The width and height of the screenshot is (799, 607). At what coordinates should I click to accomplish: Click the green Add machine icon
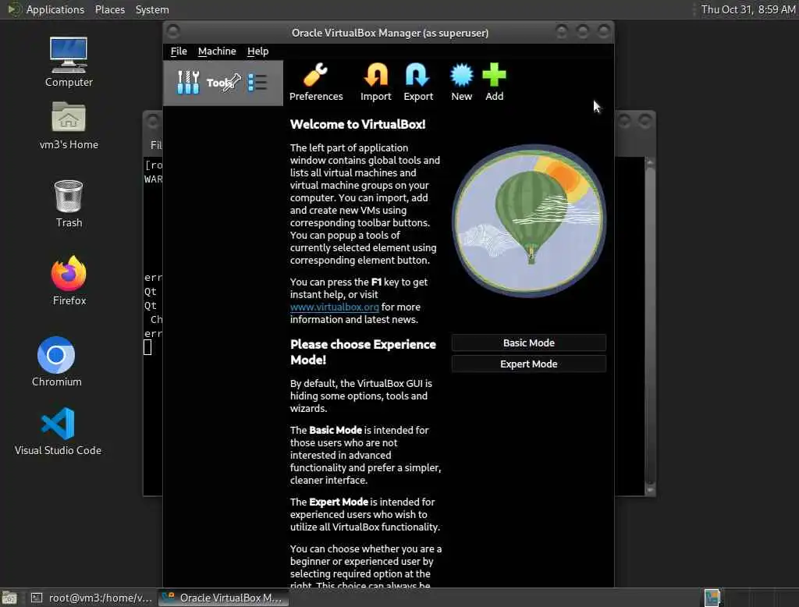click(494, 82)
